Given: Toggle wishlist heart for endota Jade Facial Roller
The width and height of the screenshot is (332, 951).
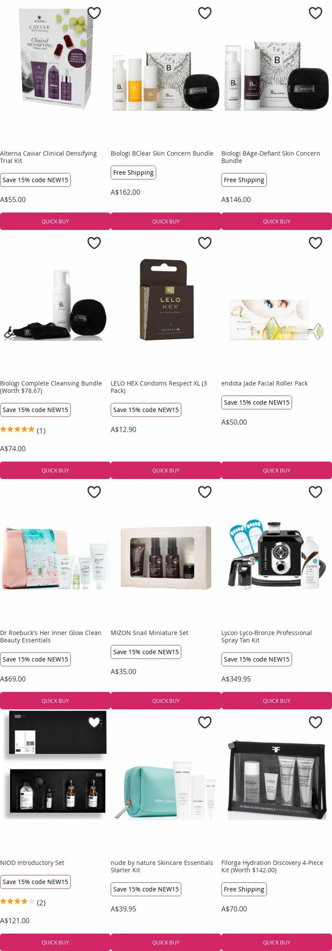Looking at the screenshot, I should 316,243.
